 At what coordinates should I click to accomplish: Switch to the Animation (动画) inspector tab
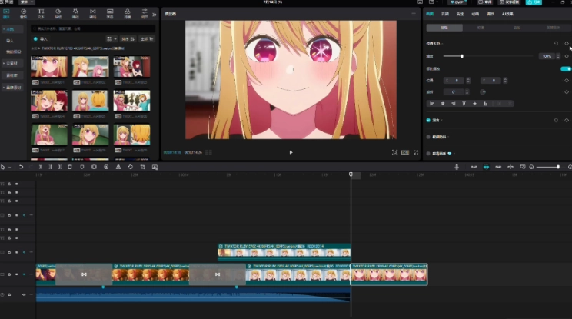pyautogui.click(x=476, y=14)
